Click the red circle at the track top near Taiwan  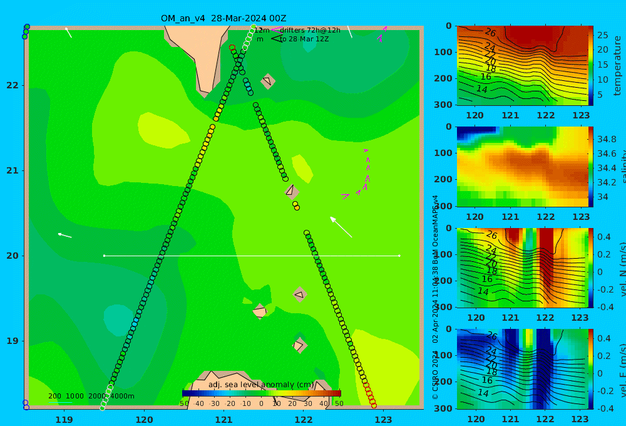point(232,48)
